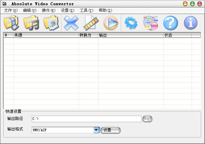Open settings via blue gear icon

131,23
